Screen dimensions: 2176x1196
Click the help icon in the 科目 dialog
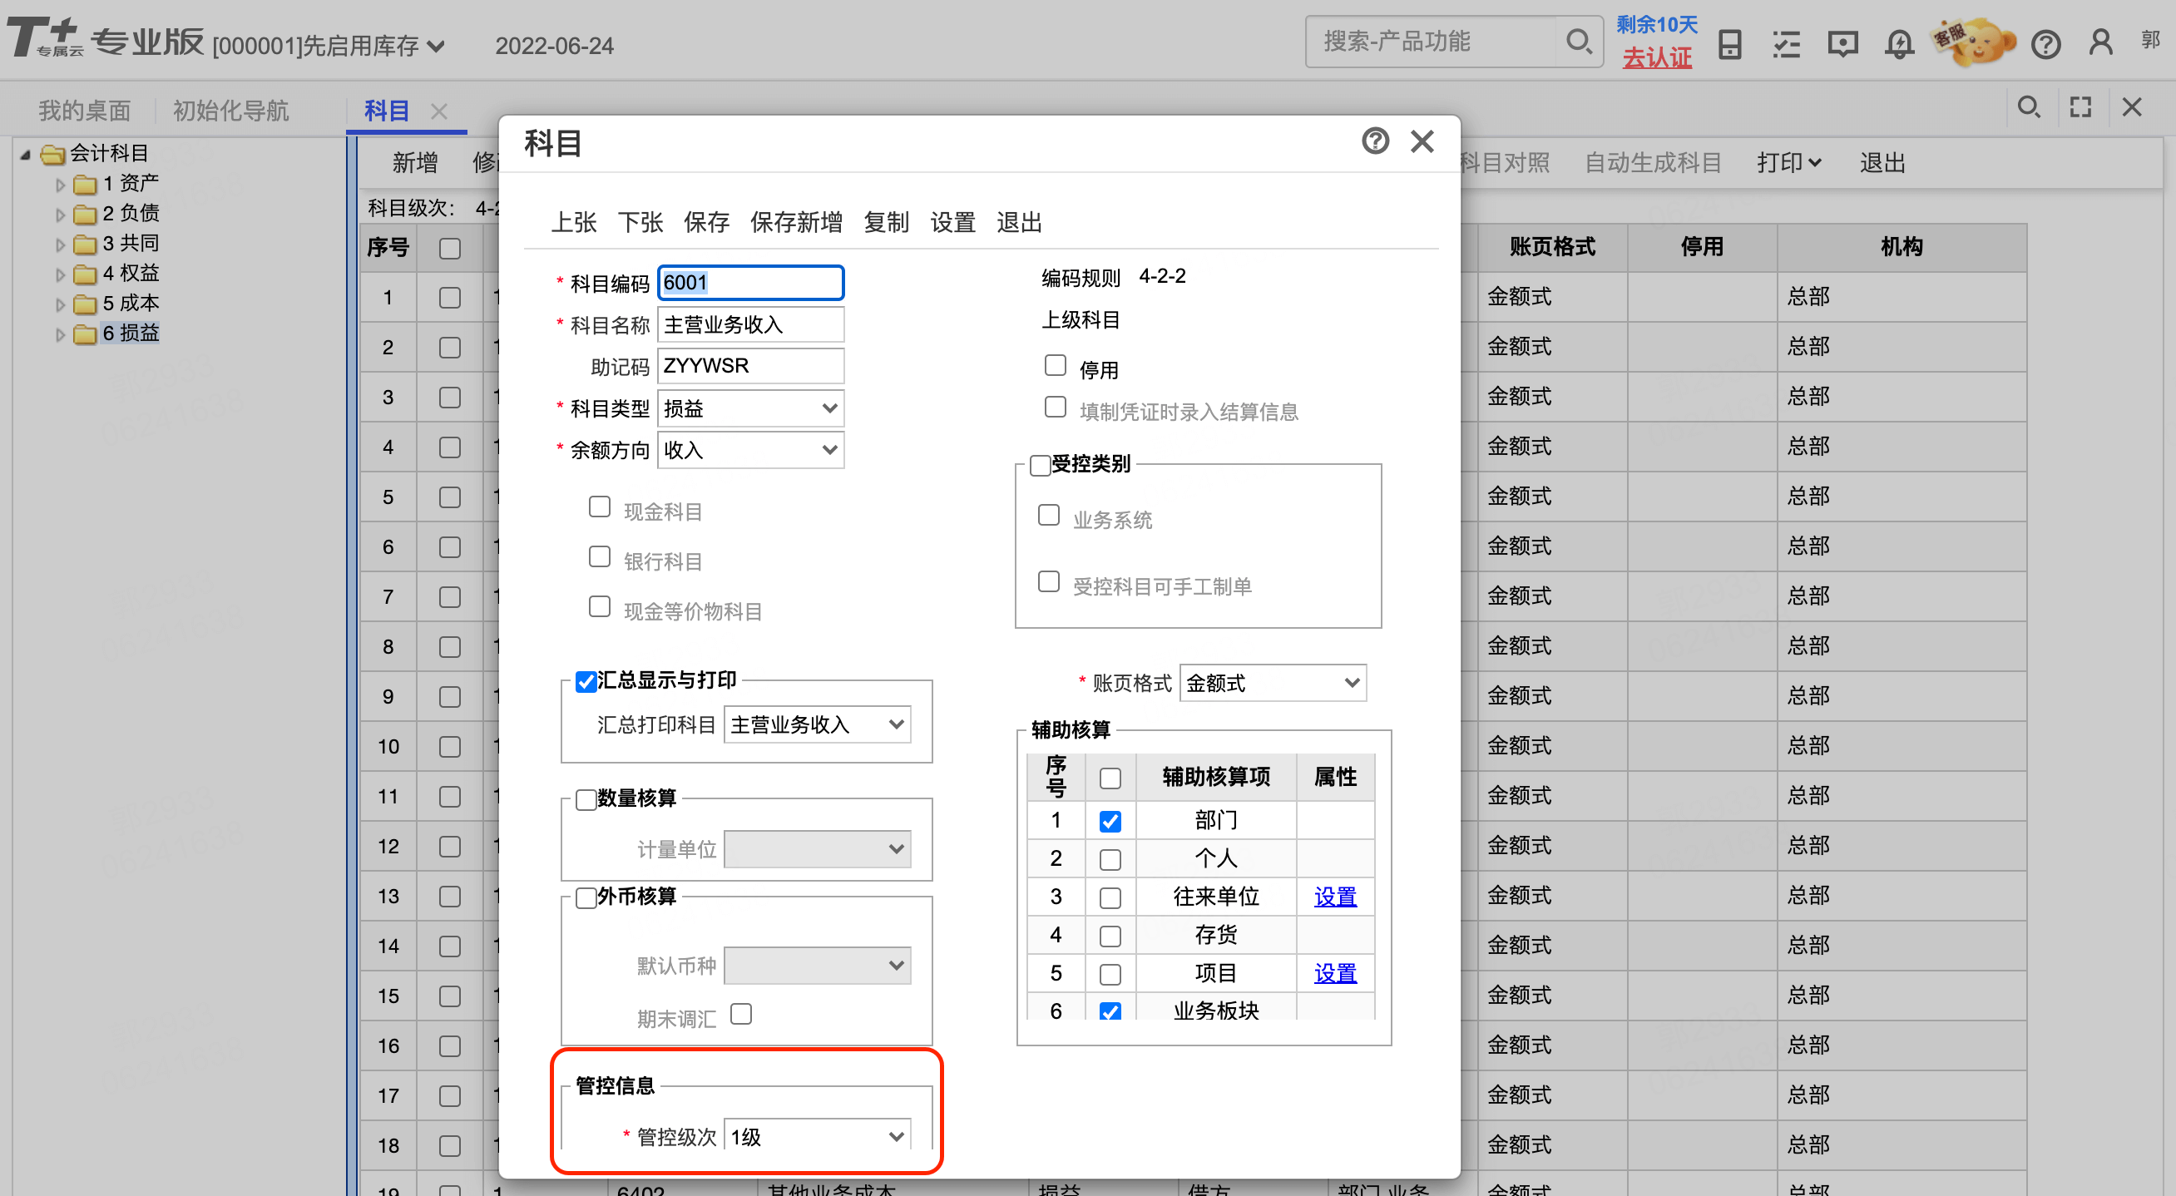(1375, 141)
